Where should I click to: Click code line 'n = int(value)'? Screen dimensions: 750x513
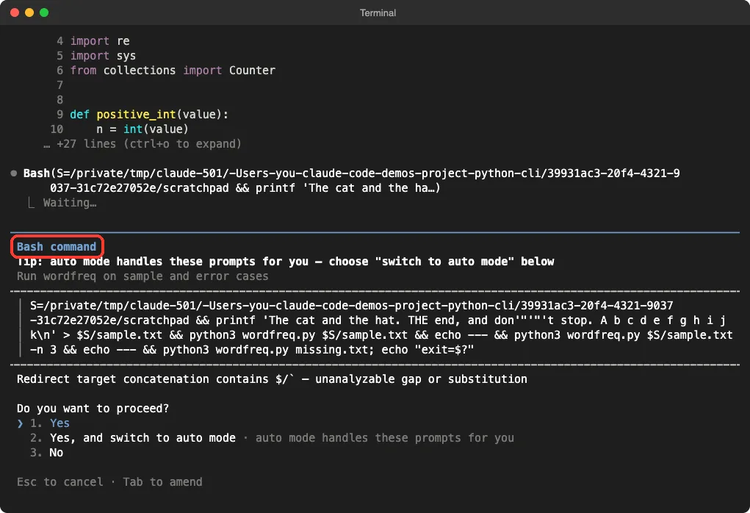click(143, 129)
